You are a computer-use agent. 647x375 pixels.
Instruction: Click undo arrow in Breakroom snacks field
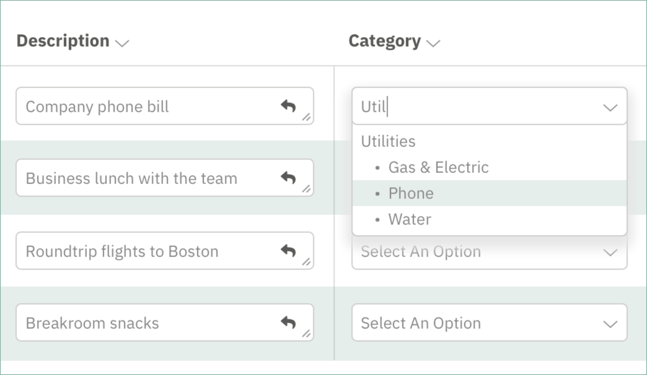(x=288, y=322)
